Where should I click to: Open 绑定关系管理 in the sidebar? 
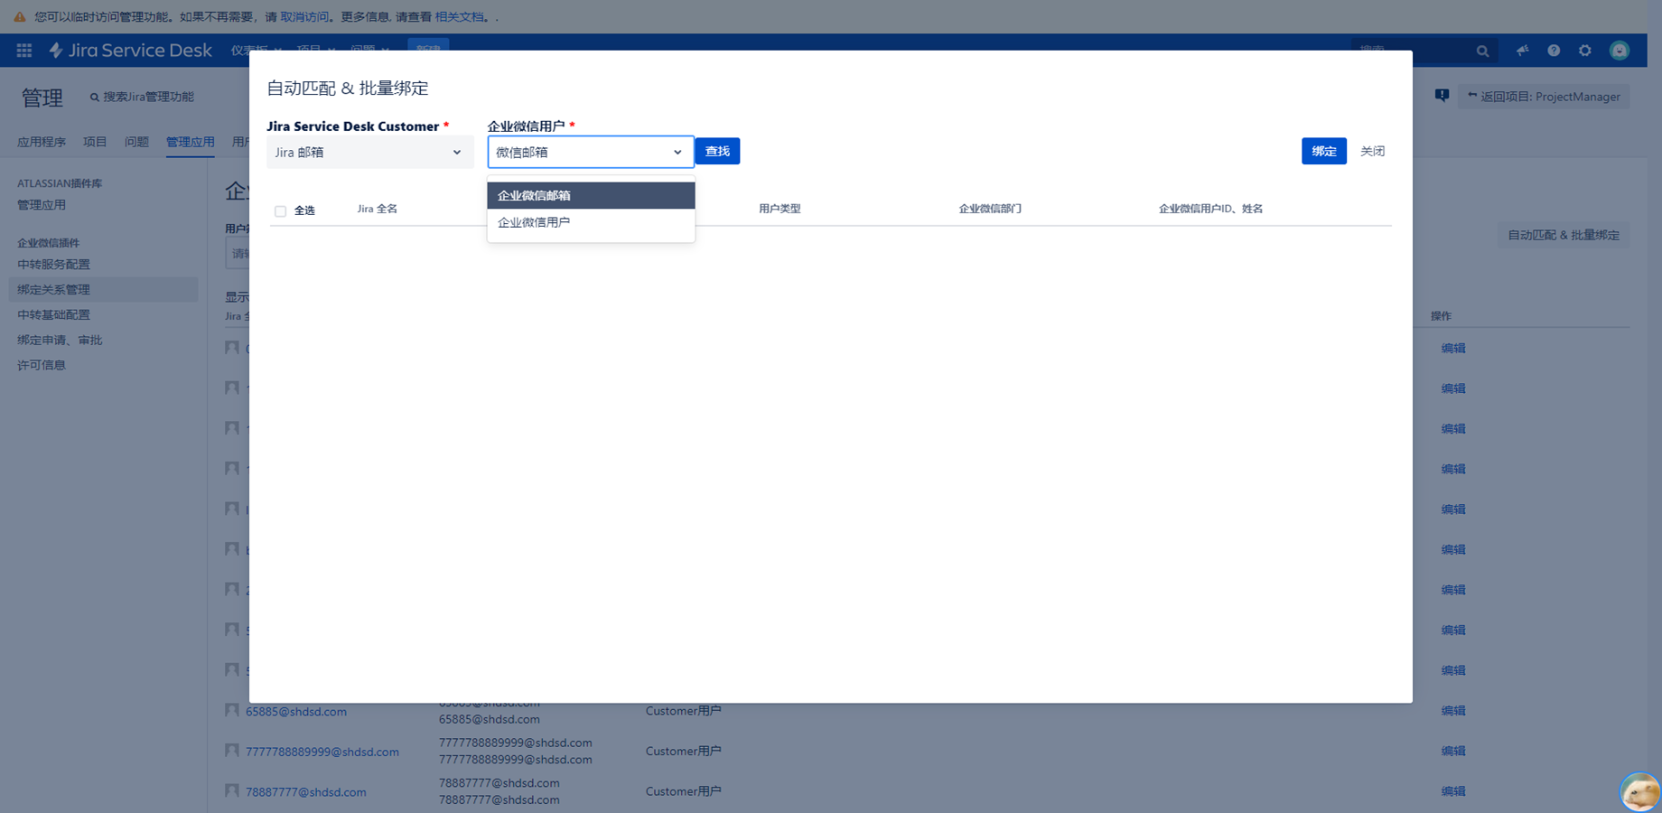coord(54,290)
